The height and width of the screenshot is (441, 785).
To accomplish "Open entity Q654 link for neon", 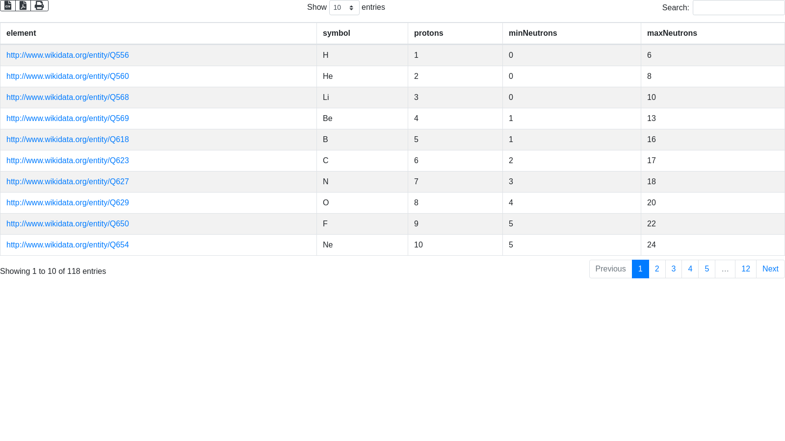I will [68, 245].
